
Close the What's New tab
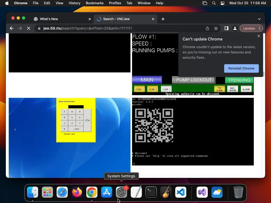tap(90, 19)
